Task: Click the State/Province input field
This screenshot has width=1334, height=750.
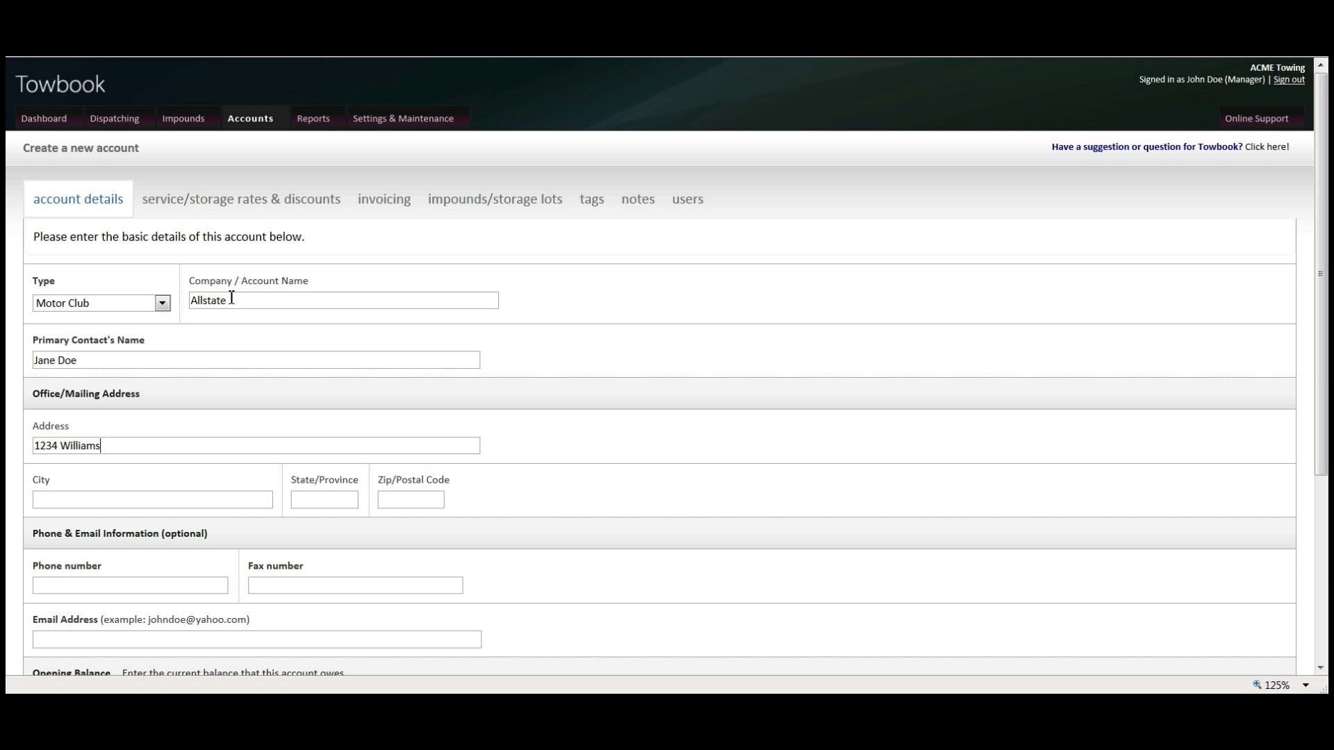Action: pos(324,500)
